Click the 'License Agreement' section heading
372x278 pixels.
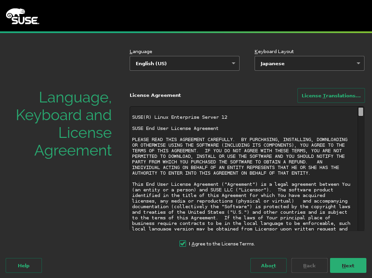click(155, 95)
